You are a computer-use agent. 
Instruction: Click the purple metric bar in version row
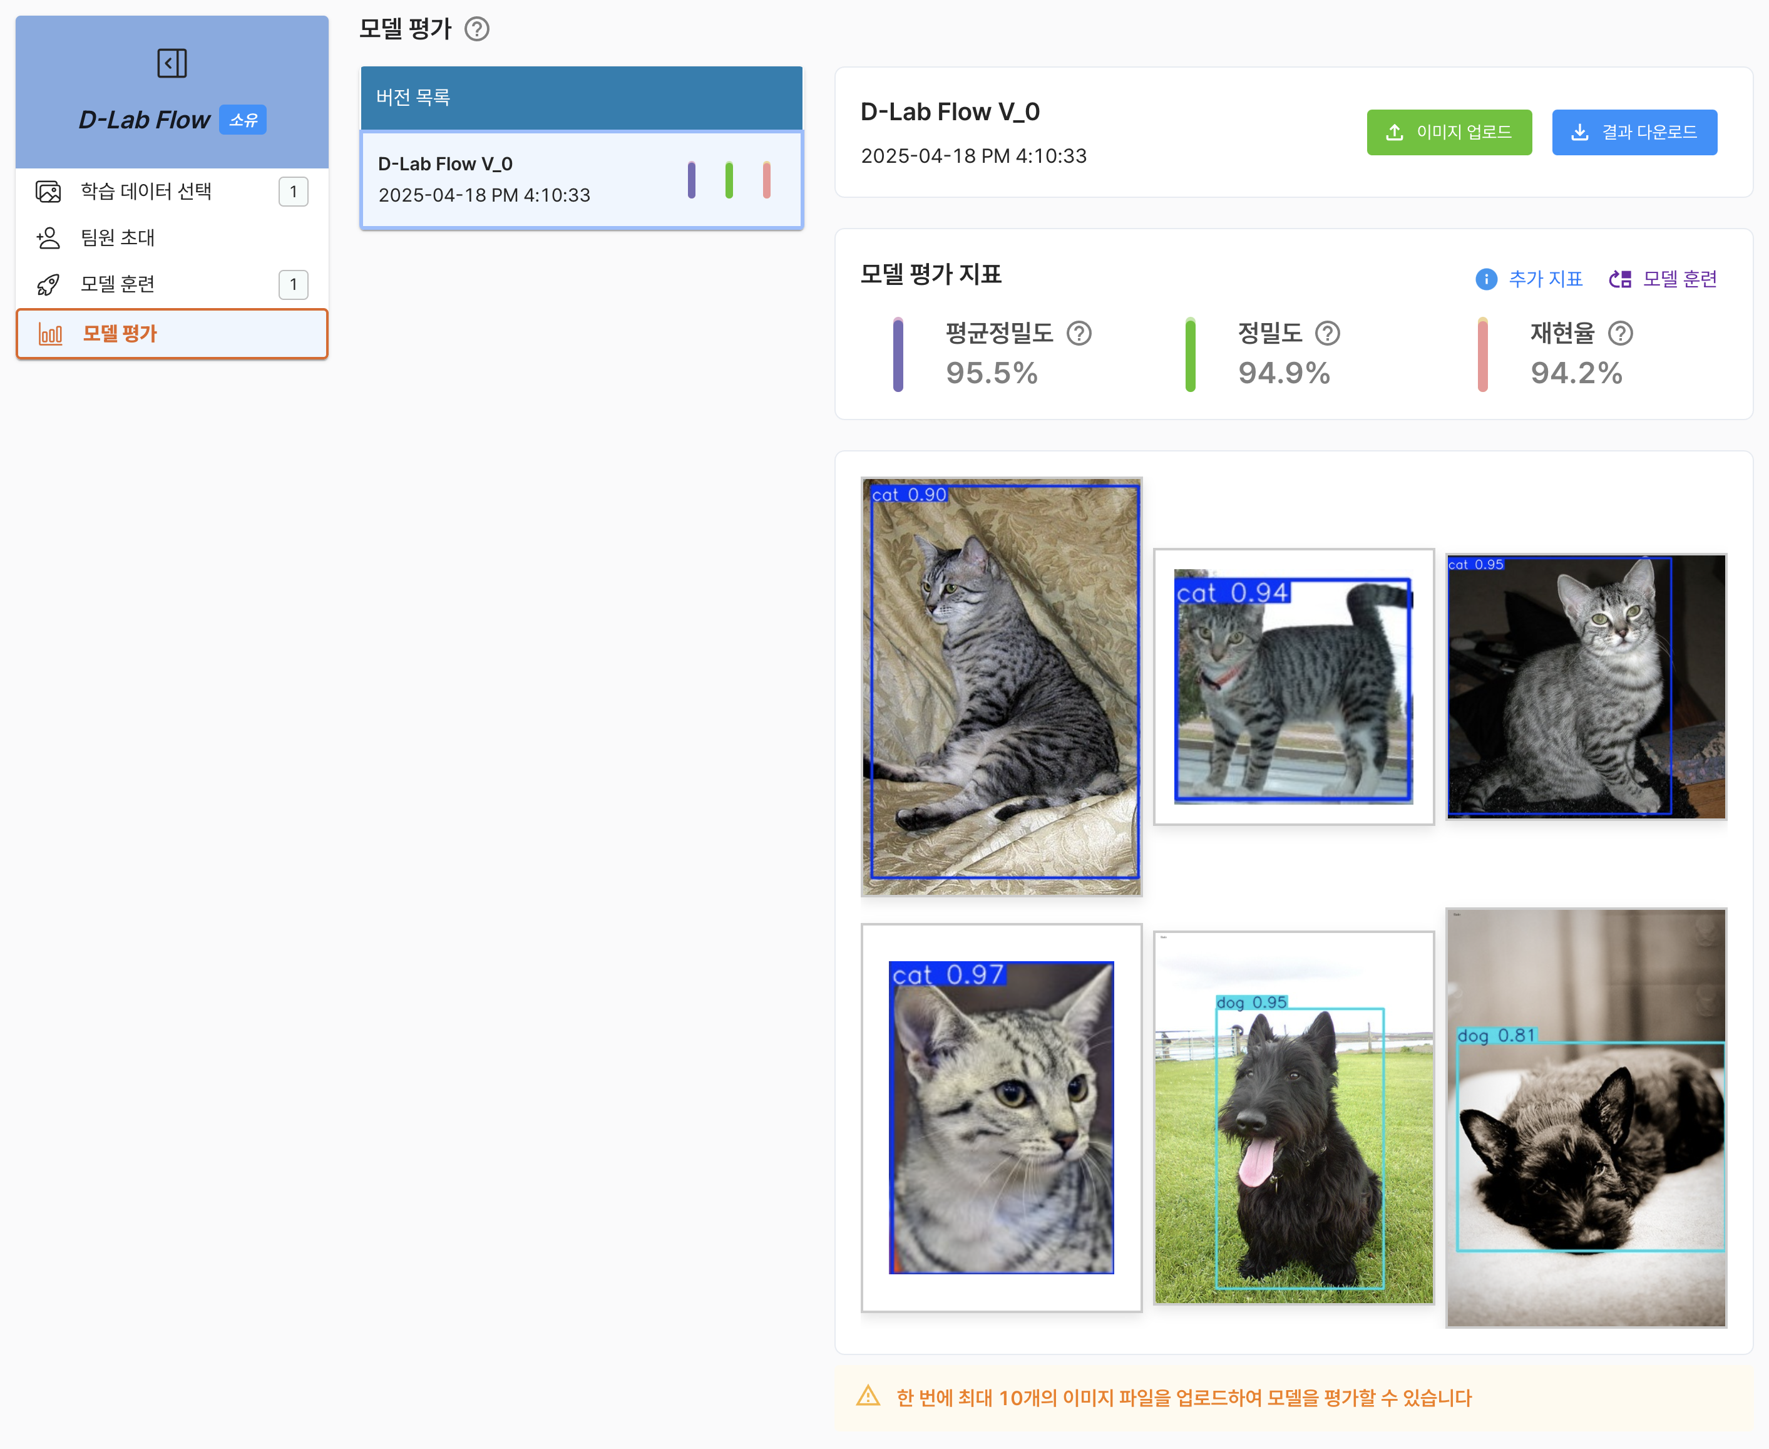coord(691,180)
